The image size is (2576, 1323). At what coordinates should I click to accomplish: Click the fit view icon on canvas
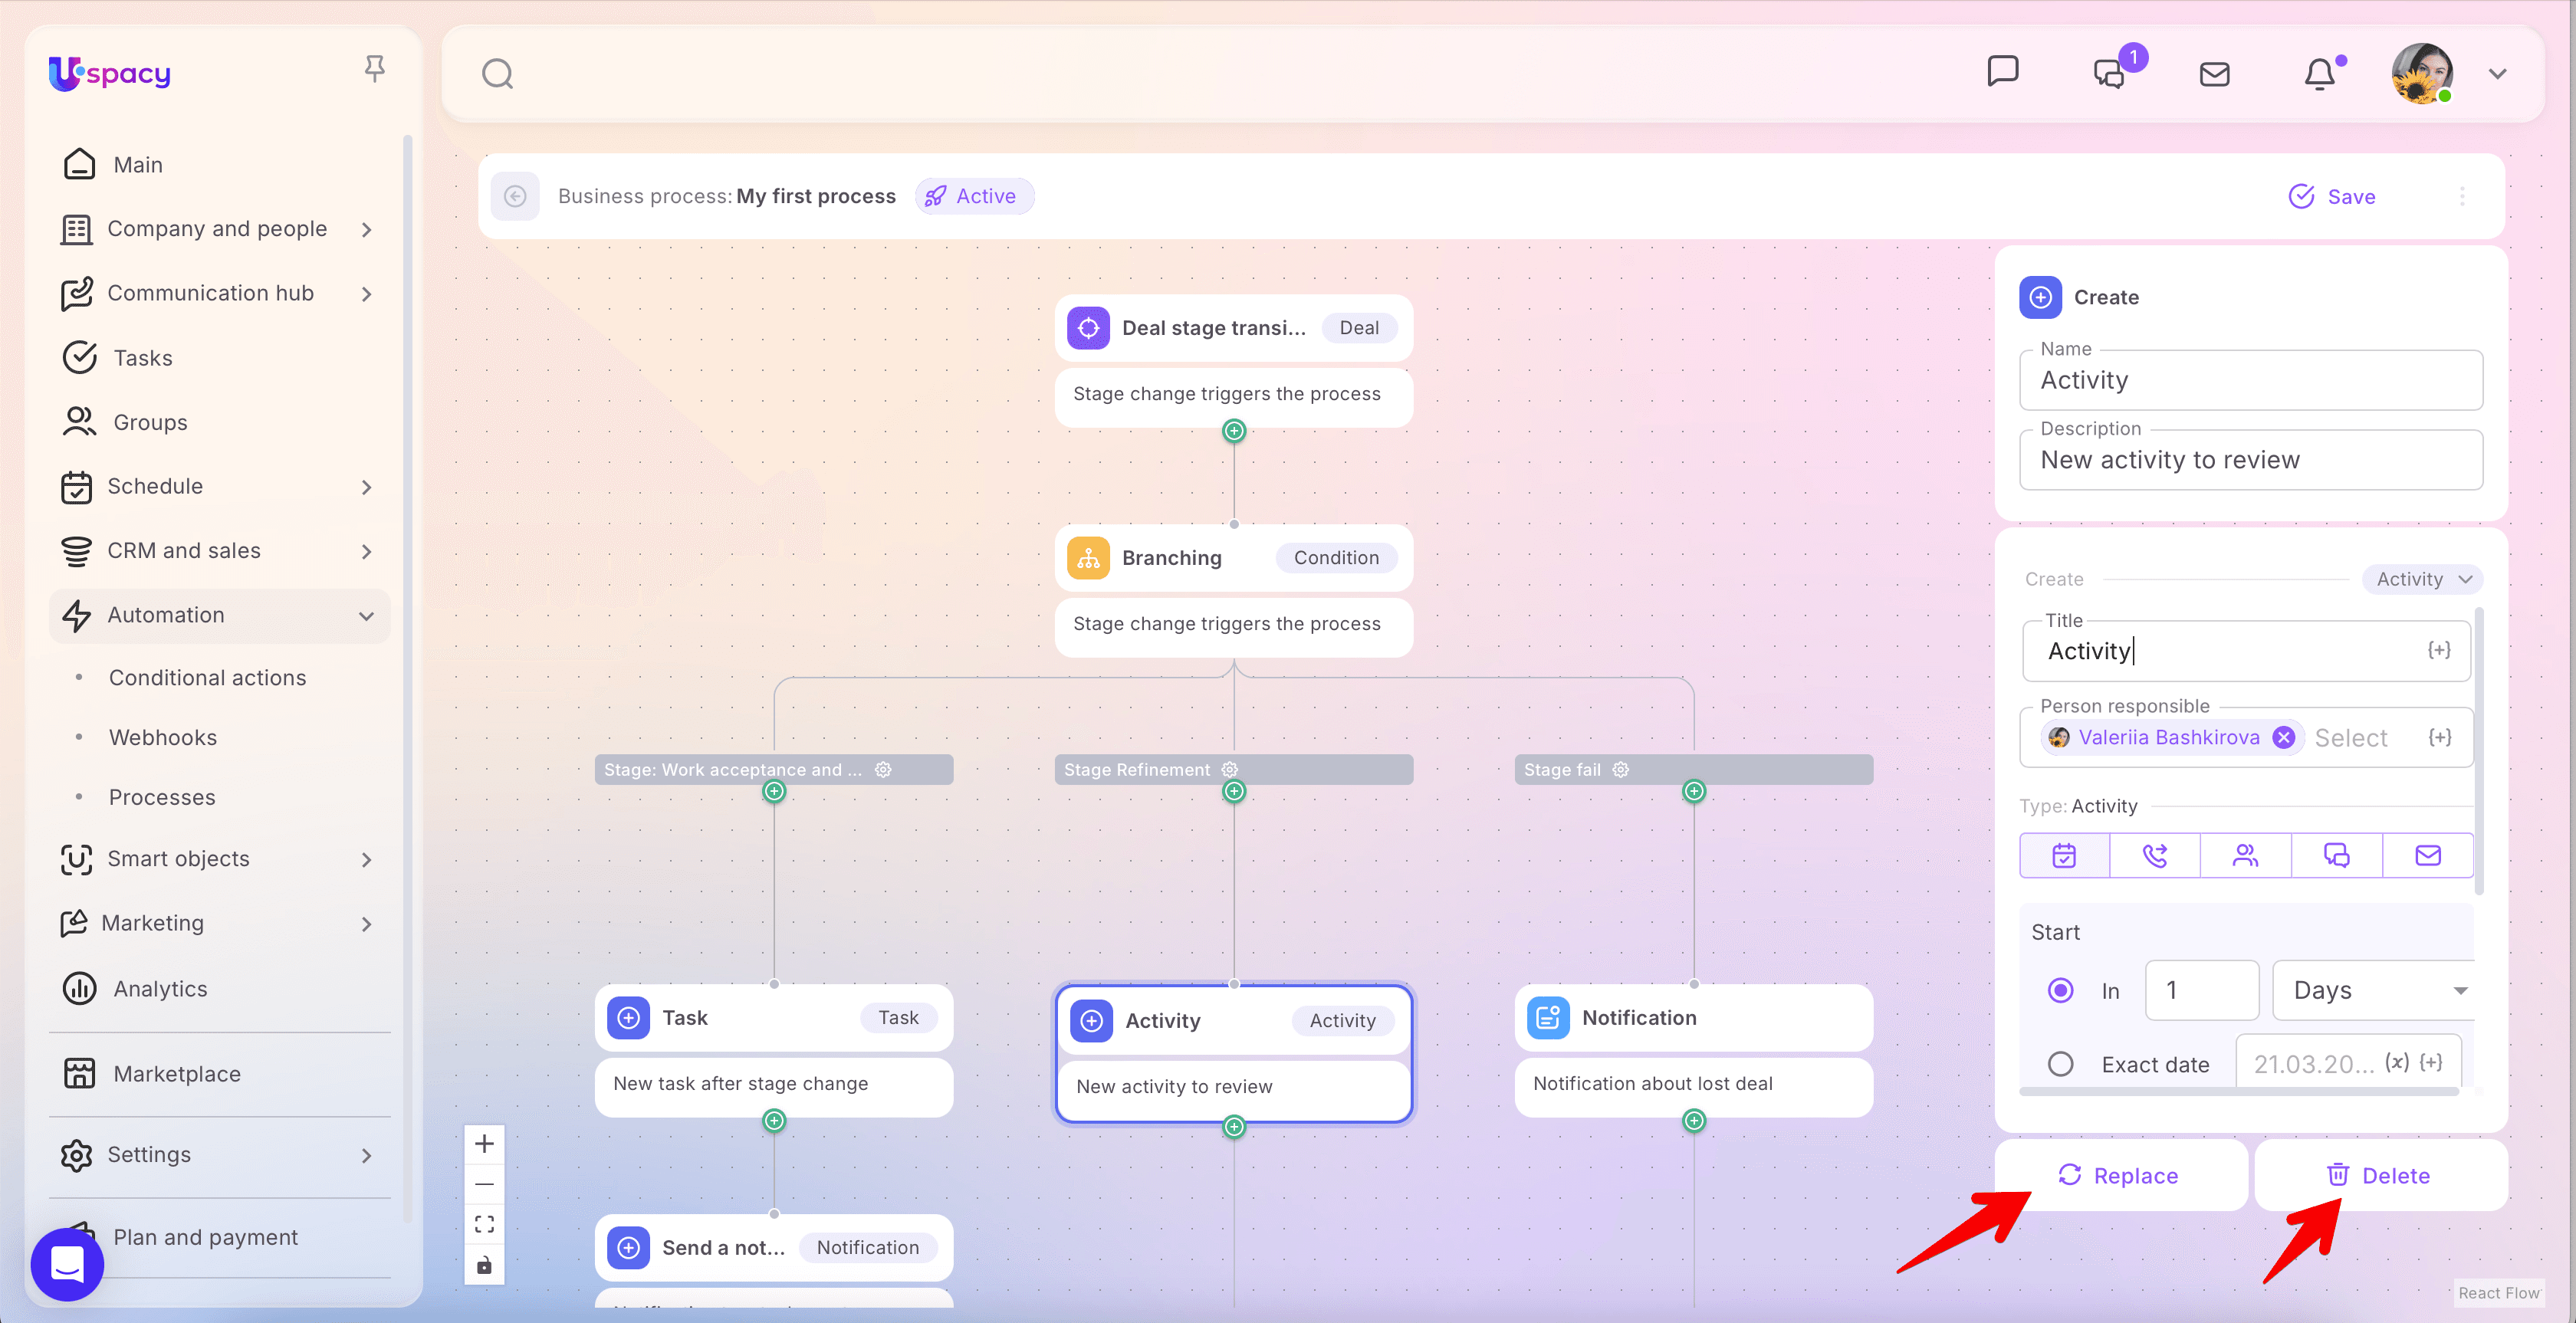(x=484, y=1224)
